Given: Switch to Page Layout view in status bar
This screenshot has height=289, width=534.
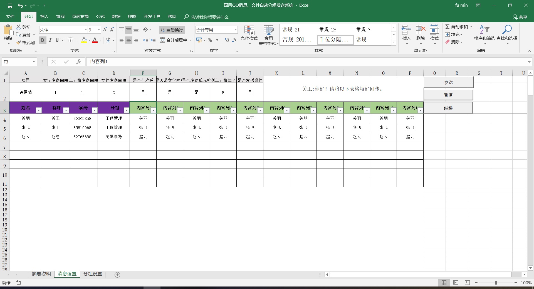Looking at the screenshot, I should [x=456, y=283].
